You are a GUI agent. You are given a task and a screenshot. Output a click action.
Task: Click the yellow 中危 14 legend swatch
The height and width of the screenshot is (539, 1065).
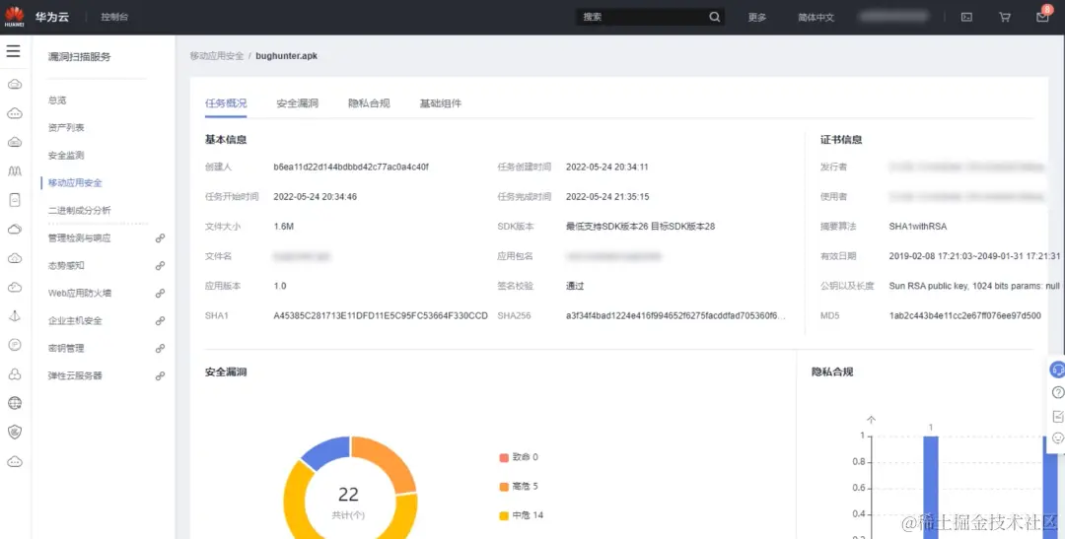504,516
